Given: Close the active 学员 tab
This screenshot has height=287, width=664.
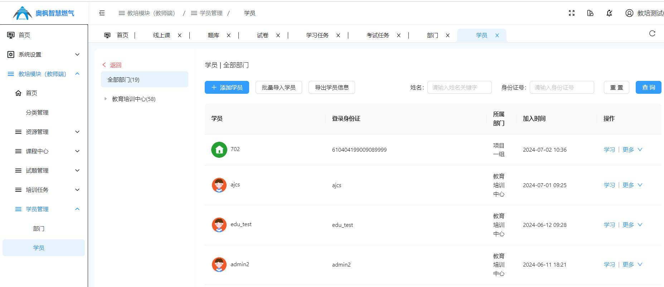Looking at the screenshot, I should point(497,35).
